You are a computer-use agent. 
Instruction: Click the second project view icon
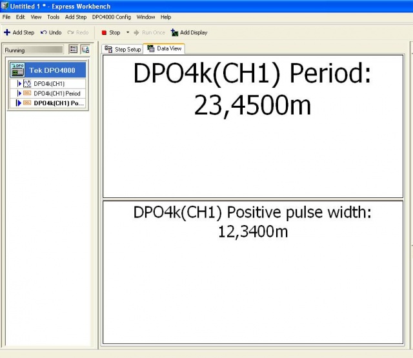pyautogui.click(x=85, y=49)
